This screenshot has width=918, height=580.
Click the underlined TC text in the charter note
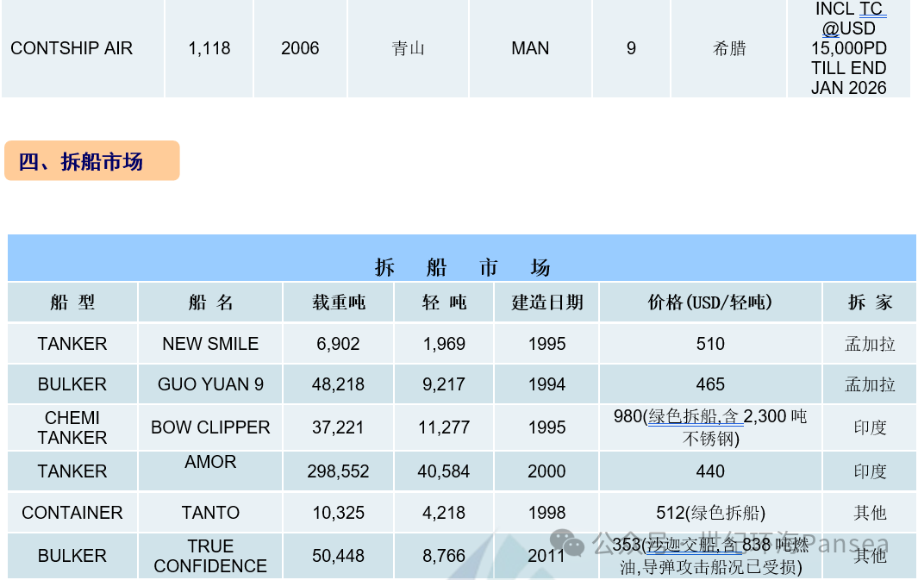point(871,9)
